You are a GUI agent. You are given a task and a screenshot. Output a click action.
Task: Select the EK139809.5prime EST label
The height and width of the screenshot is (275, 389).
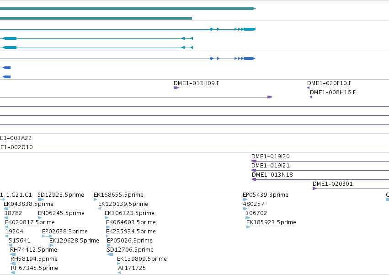point(142,259)
